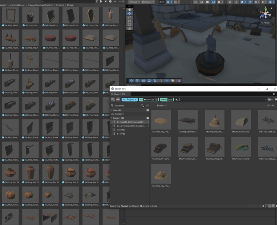Screen dimensions: 277x225
Task: Click the name pile filter chip
Action: 167,100
